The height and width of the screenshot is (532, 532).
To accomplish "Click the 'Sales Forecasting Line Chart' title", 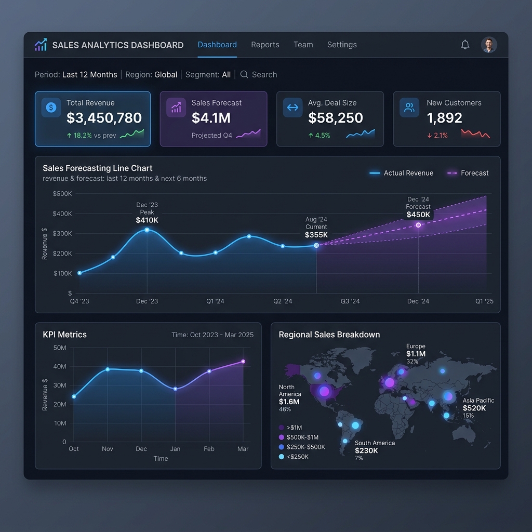I will click(97, 168).
